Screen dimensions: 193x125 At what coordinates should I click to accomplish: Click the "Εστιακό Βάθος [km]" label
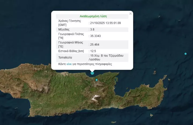coord(71,51)
